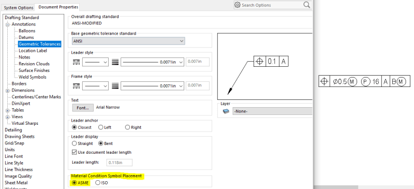Expand the Tables tree node
This screenshot has height=189, width=414.
point(8,110)
